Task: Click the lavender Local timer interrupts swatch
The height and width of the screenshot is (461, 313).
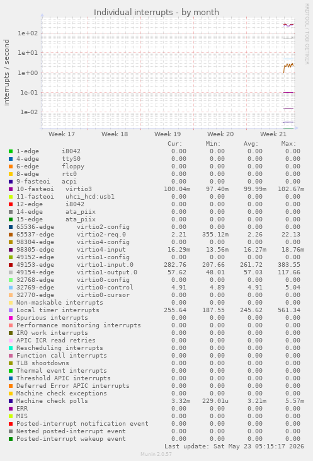Action: point(11,310)
